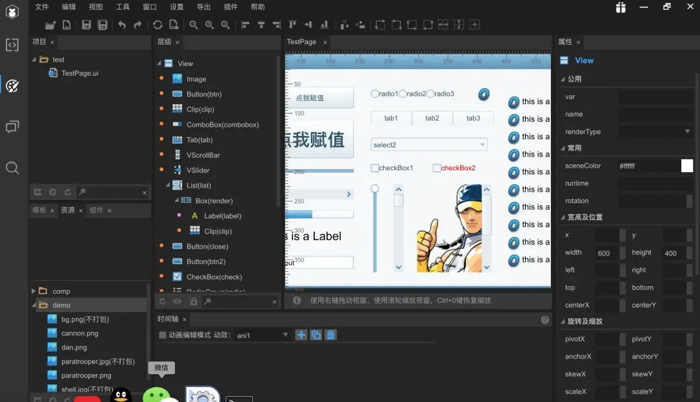Click the zoom out magnifier icon
The width and height of the screenshot is (700, 402).
[x=193, y=25]
